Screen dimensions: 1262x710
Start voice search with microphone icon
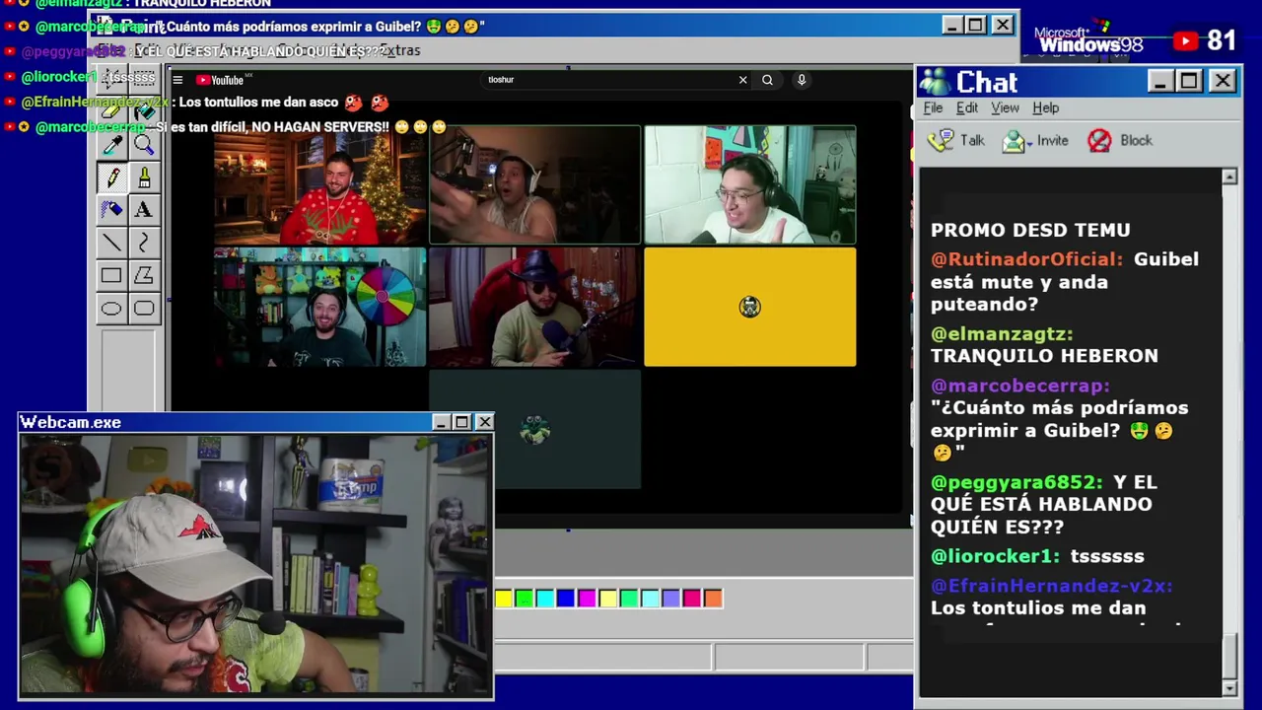(x=802, y=80)
